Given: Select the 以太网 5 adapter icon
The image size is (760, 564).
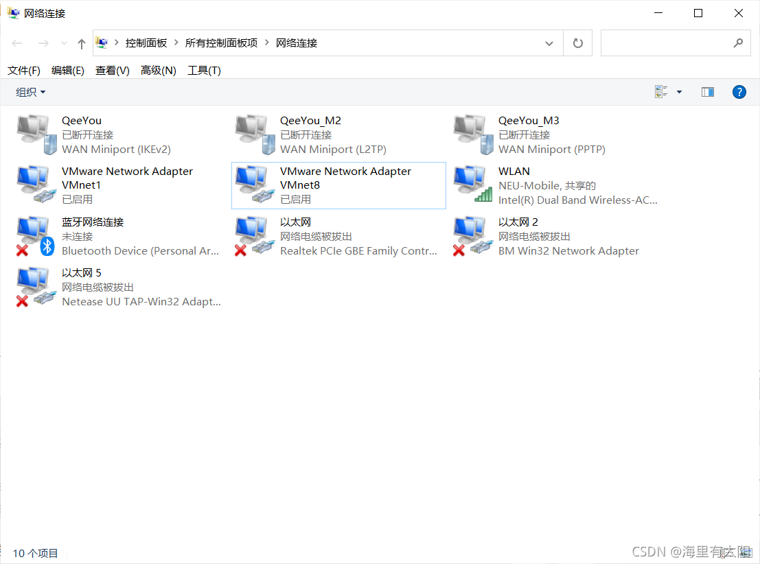Looking at the screenshot, I should click(36, 287).
